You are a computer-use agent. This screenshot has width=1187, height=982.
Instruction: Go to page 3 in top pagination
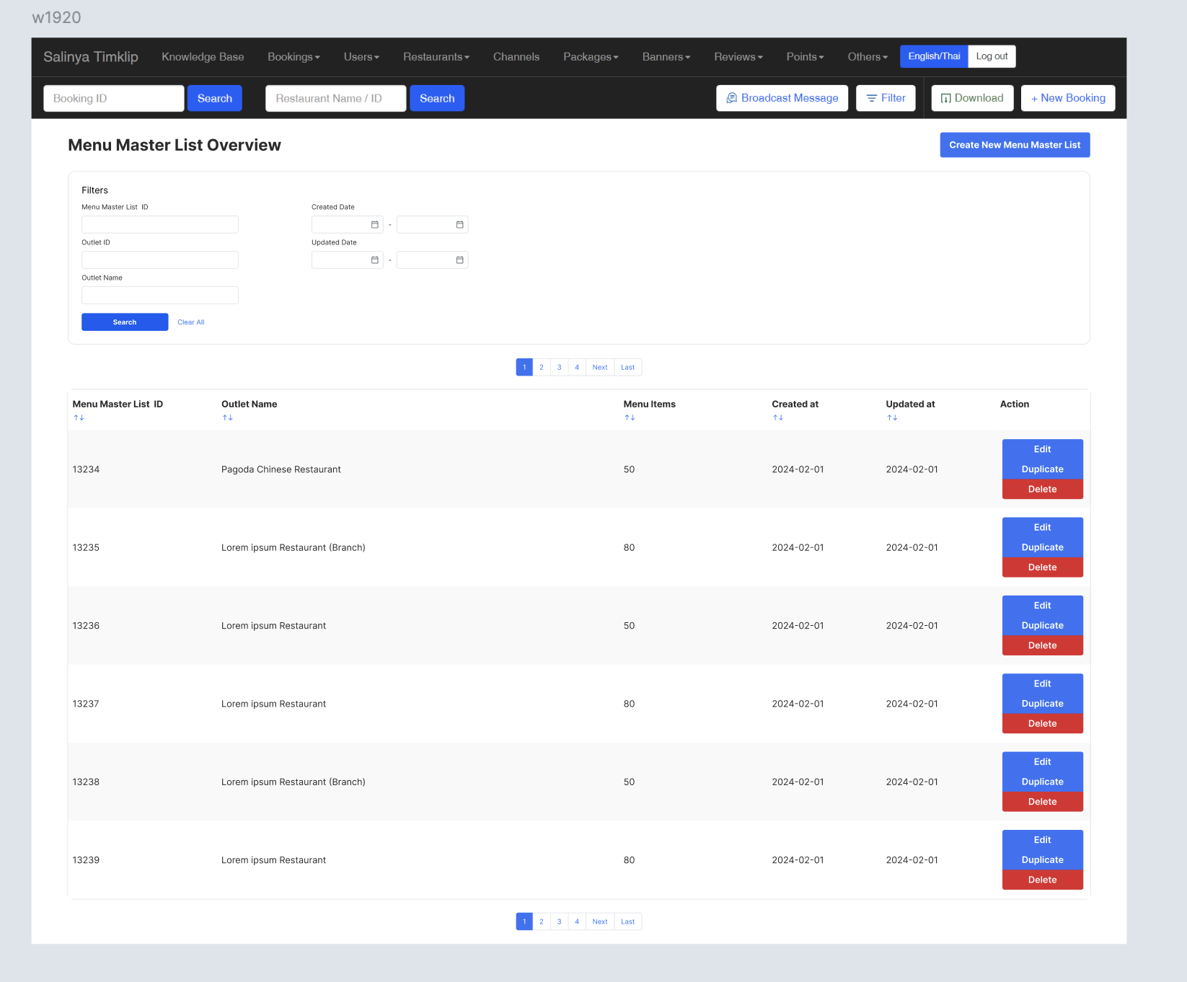pyautogui.click(x=559, y=368)
